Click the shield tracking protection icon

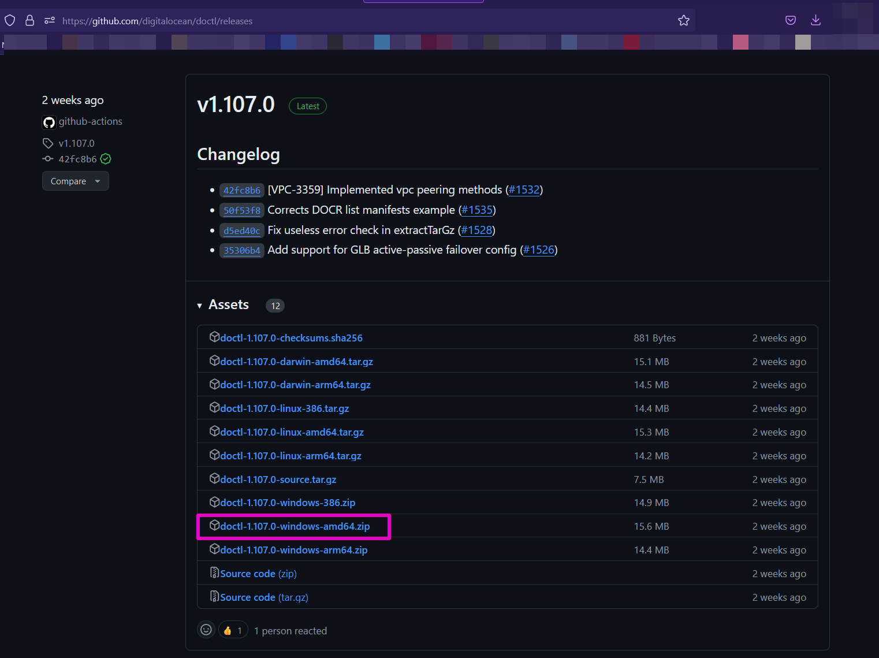[x=10, y=21]
